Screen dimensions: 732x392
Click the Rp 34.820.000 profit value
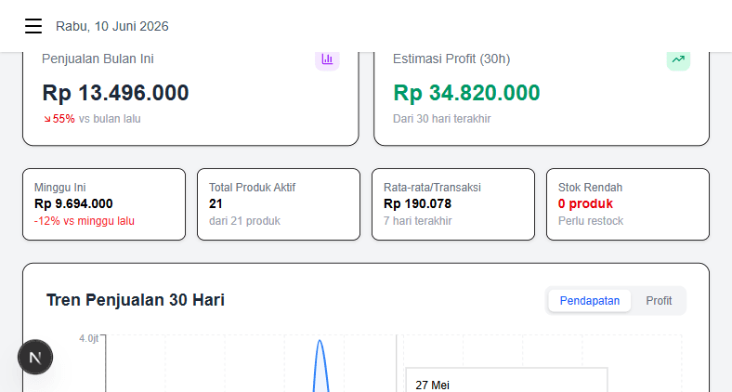tap(466, 92)
